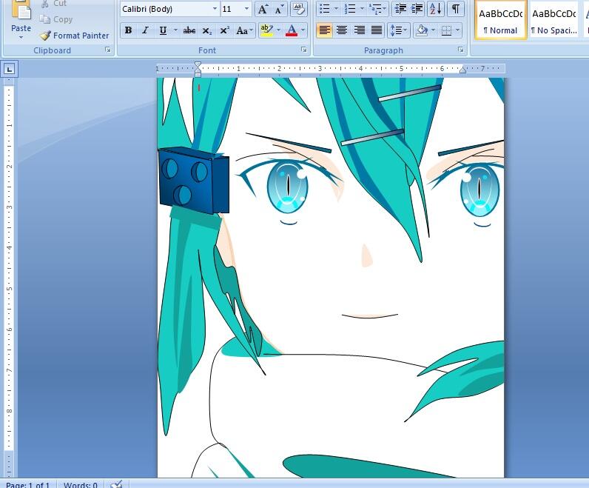Open the Change Case menu
Screen dimensions: 589x488
pyautogui.click(x=244, y=30)
